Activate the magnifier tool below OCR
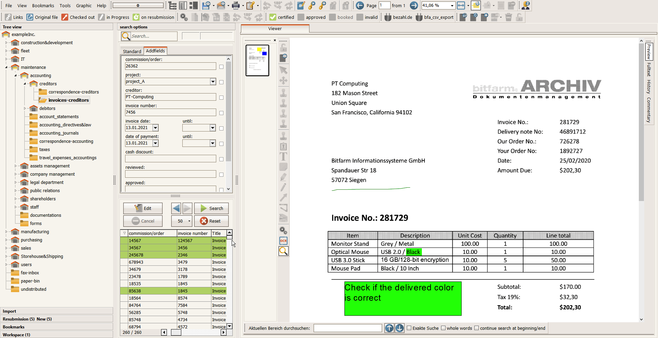The width and height of the screenshot is (658, 338). pyautogui.click(x=283, y=251)
